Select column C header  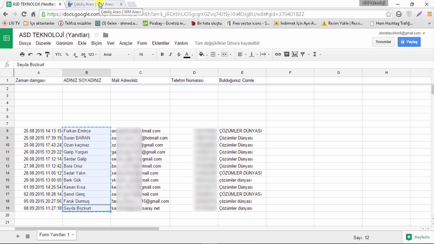click(x=140, y=73)
